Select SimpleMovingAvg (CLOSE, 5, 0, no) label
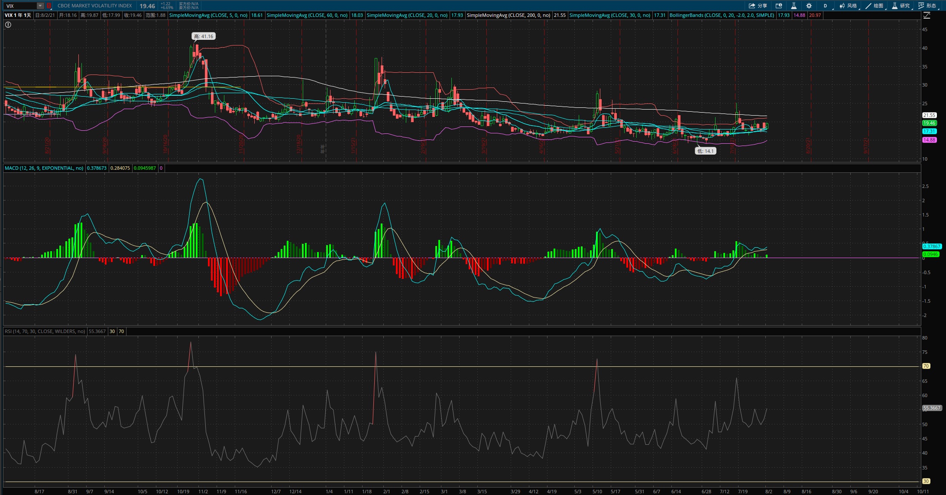This screenshot has width=946, height=495. coord(208,15)
